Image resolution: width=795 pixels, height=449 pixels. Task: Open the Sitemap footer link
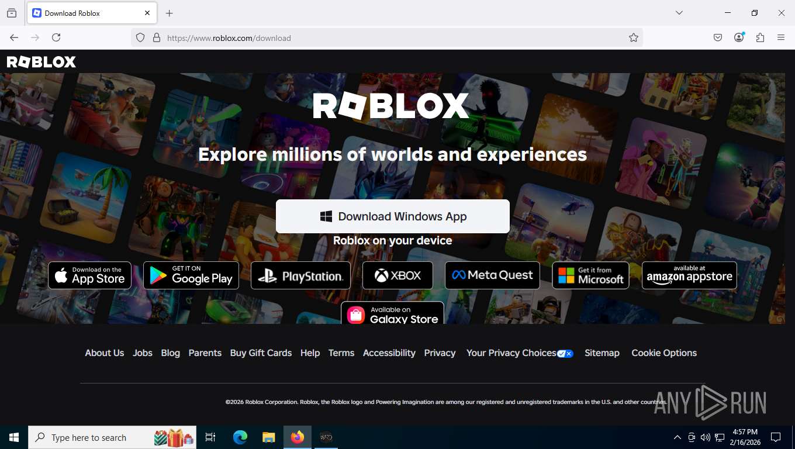tap(602, 353)
